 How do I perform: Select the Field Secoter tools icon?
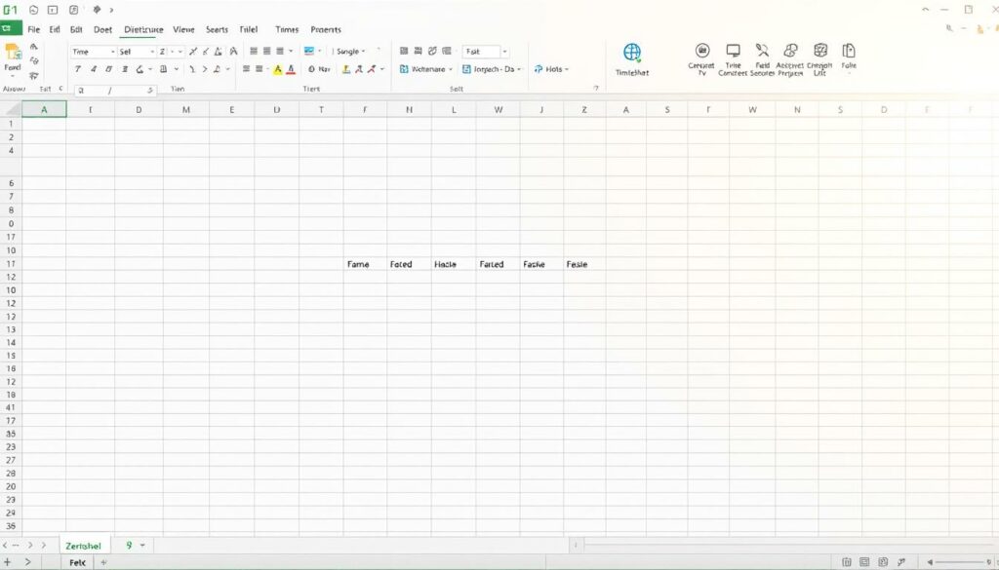[x=762, y=51]
